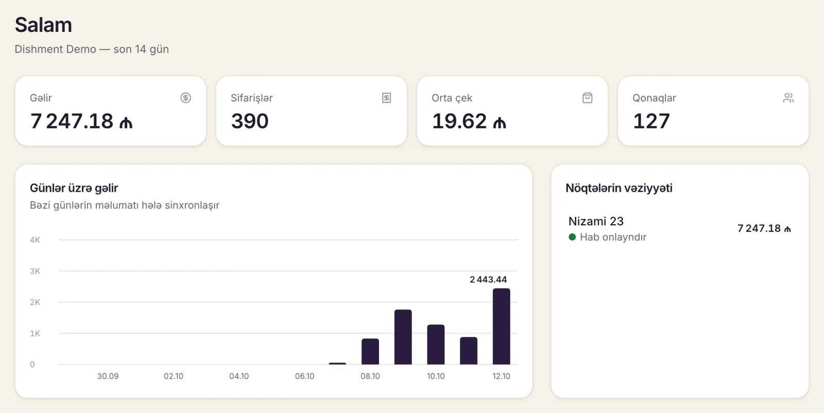This screenshot has height=413, width=824.
Task: Click the Orta çek card label
Action: pos(452,98)
